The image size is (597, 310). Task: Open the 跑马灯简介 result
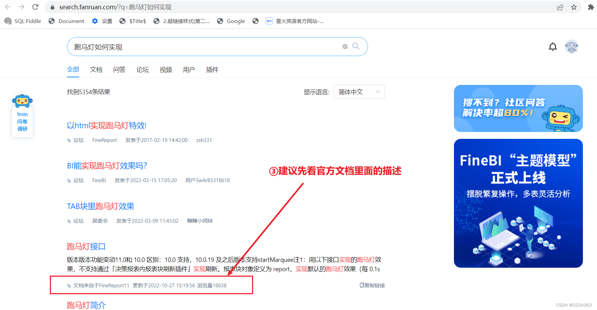click(86, 305)
